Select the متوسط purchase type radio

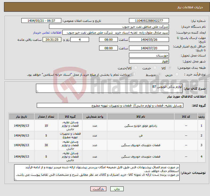click(x=159, y=74)
